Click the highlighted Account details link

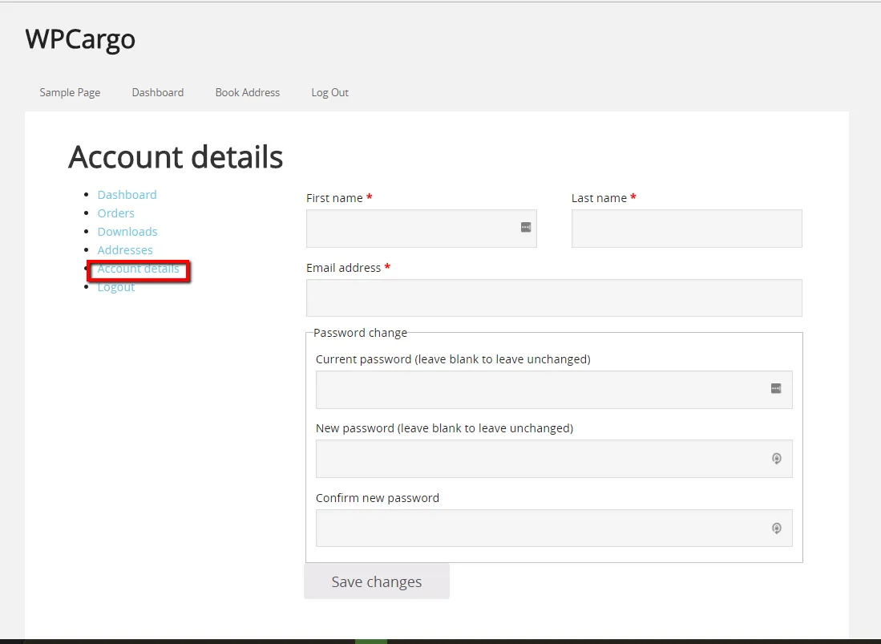point(138,269)
